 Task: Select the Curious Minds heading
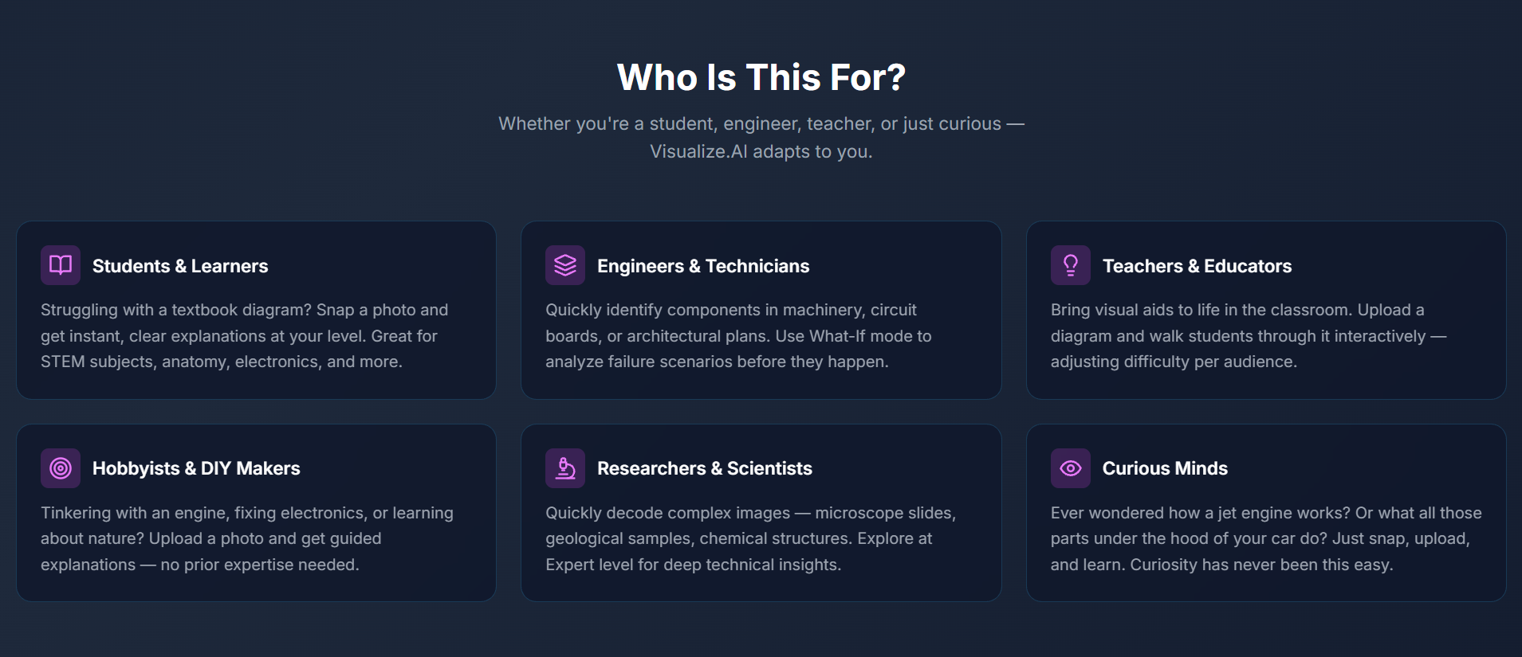tap(1165, 468)
